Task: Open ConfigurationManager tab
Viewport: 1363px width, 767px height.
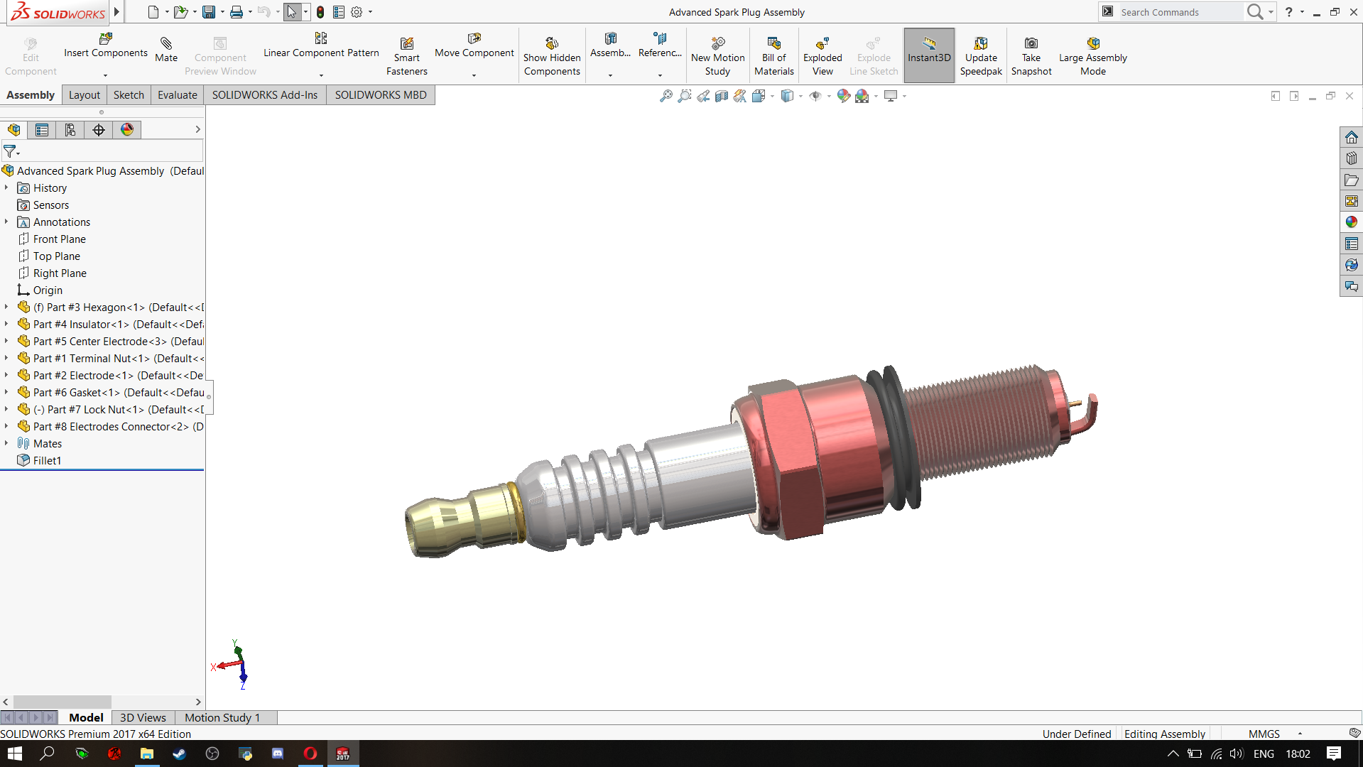Action: (x=70, y=130)
